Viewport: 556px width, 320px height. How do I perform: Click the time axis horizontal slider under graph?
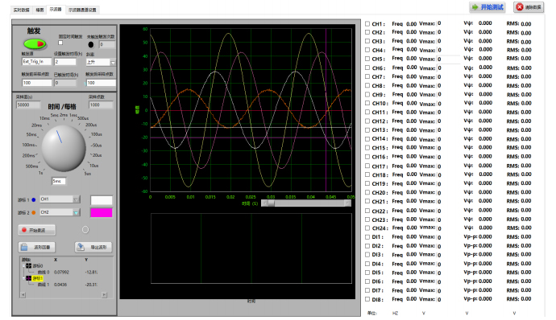tap(306, 203)
